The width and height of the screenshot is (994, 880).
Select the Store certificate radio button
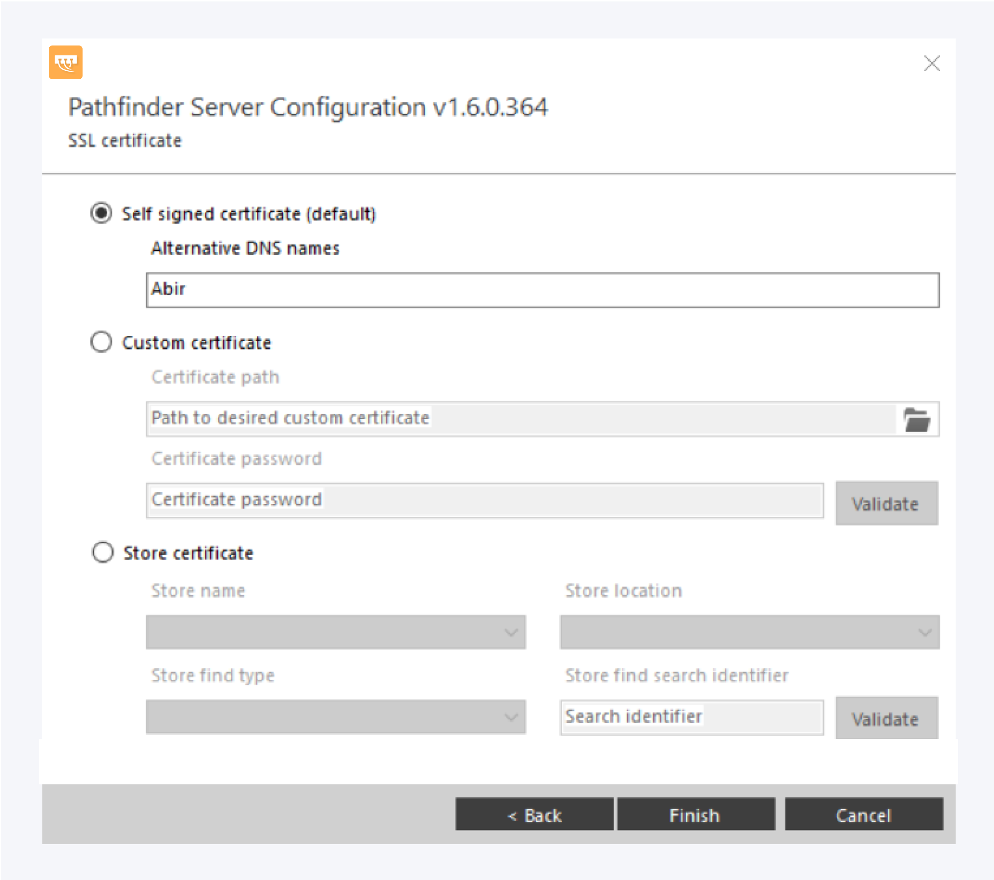(103, 552)
